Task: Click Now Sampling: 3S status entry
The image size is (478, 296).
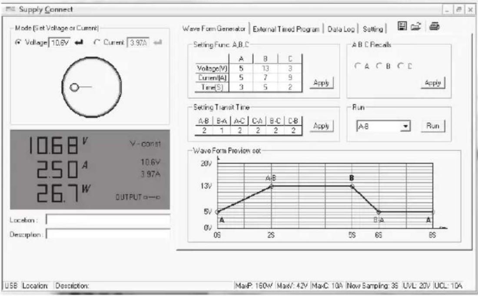Action: [373, 286]
